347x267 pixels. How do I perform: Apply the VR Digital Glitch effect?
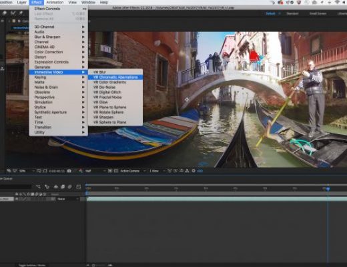point(115,92)
